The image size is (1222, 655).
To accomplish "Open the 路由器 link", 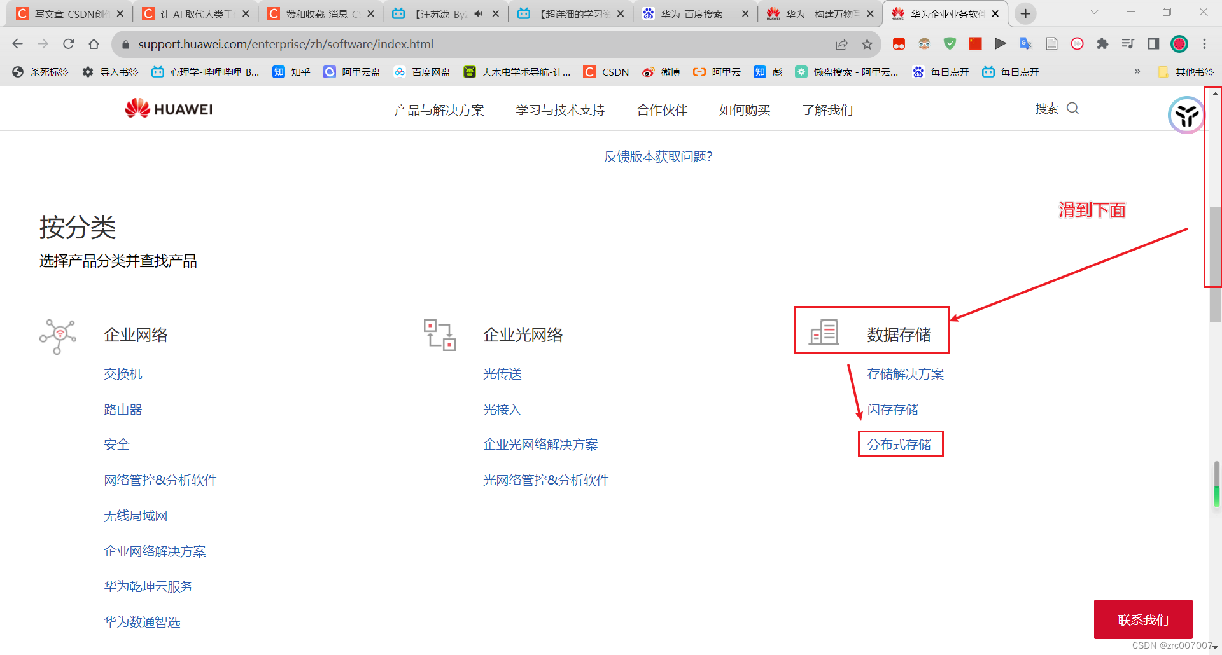I will [123, 410].
